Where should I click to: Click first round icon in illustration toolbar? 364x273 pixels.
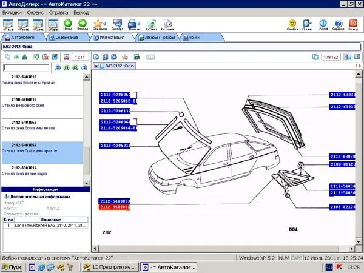(96, 57)
